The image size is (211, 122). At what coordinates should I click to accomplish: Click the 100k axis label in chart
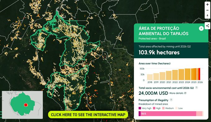tap(142, 69)
